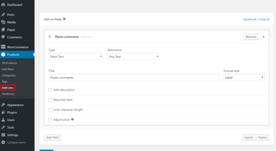Click the Dashboard icon in sidebar
This screenshot has width=276, height=151.
tap(3, 5)
